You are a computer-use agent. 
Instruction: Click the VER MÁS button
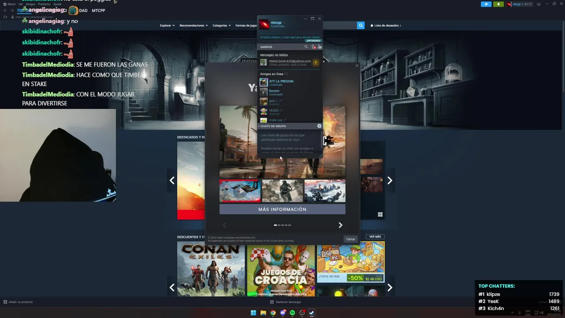[x=375, y=237]
